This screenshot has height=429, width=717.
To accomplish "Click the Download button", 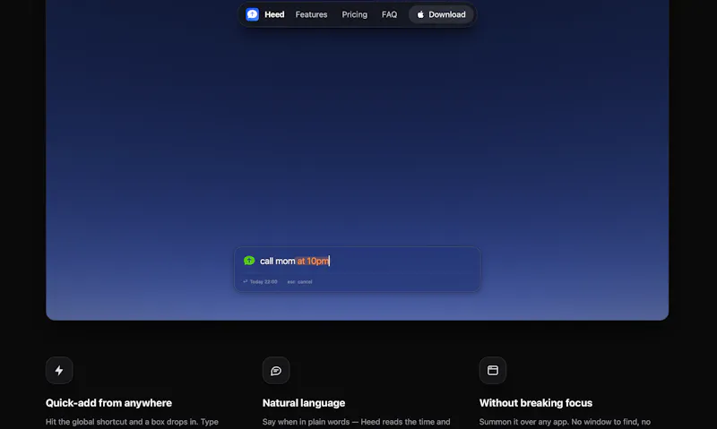I will click(441, 14).
